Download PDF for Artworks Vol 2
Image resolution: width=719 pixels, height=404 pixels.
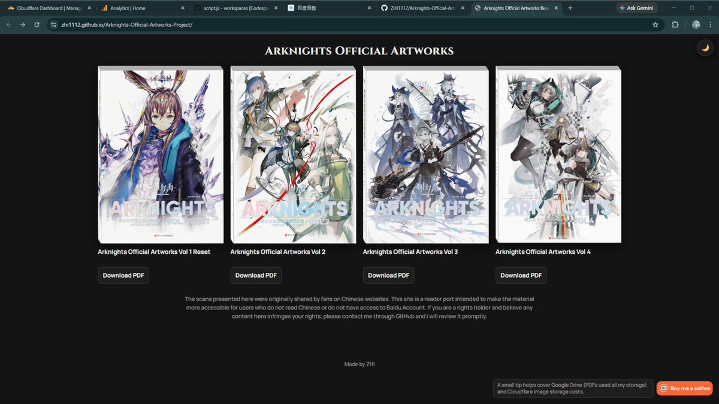[x=256, y=275]
